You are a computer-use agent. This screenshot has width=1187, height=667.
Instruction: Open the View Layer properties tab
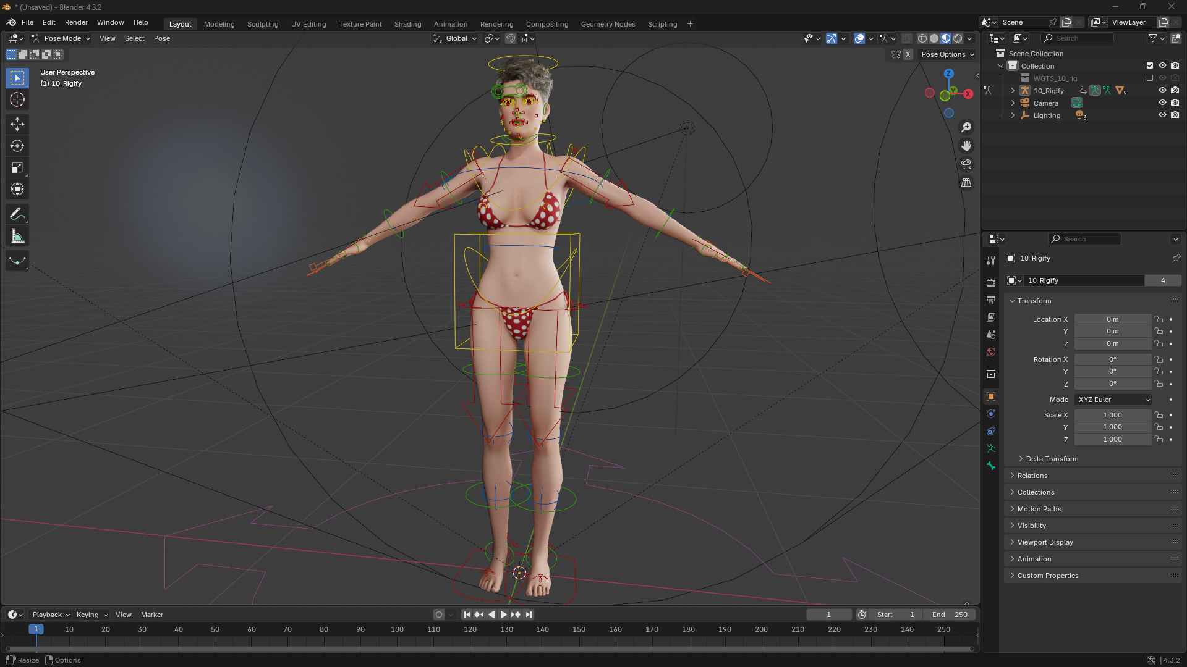(991, 317)
